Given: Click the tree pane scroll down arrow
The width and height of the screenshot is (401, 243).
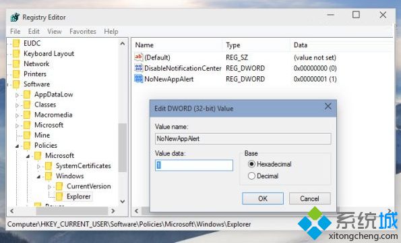Looking at the screenshot, I should (122, 202).
